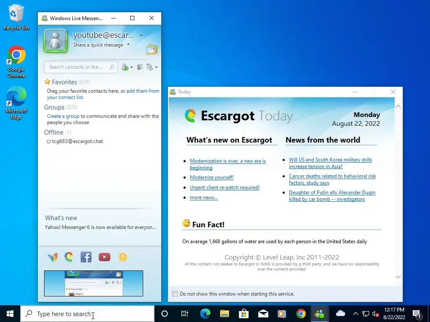This screenshot has width=430, height=322.
Task: Click the Facebook icon in Messenger
Action: pyautogui.click(x=86, y=257)
